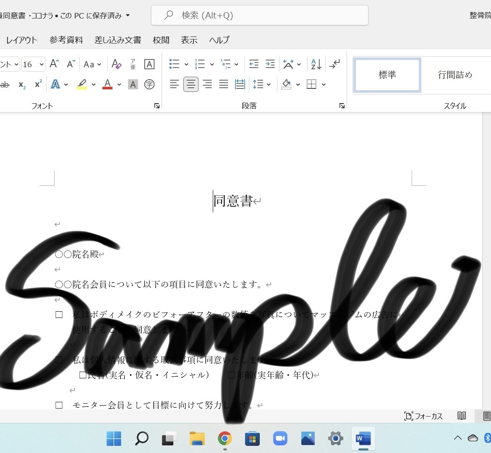
Task: Open the 段落 dialog launcher
Action: 342,106
